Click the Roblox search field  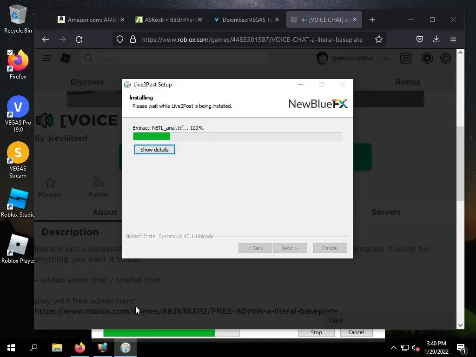click(175, 58)
